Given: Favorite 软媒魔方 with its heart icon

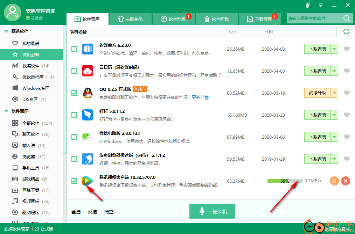Looking at the screenshot, I should (347, 49).
